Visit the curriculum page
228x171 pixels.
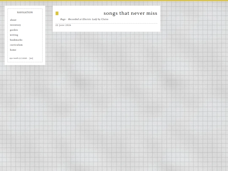tap(16, 45)
